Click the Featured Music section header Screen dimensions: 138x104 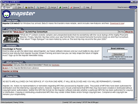(14, 29)
